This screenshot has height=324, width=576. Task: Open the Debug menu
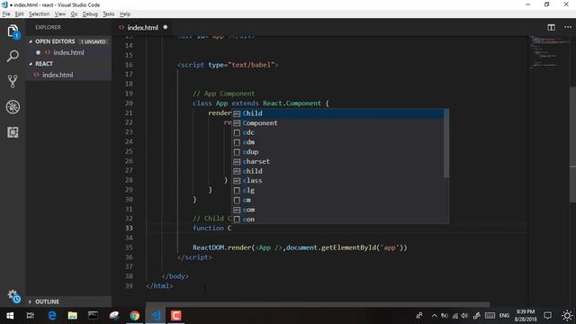click(x=90, y=14)
